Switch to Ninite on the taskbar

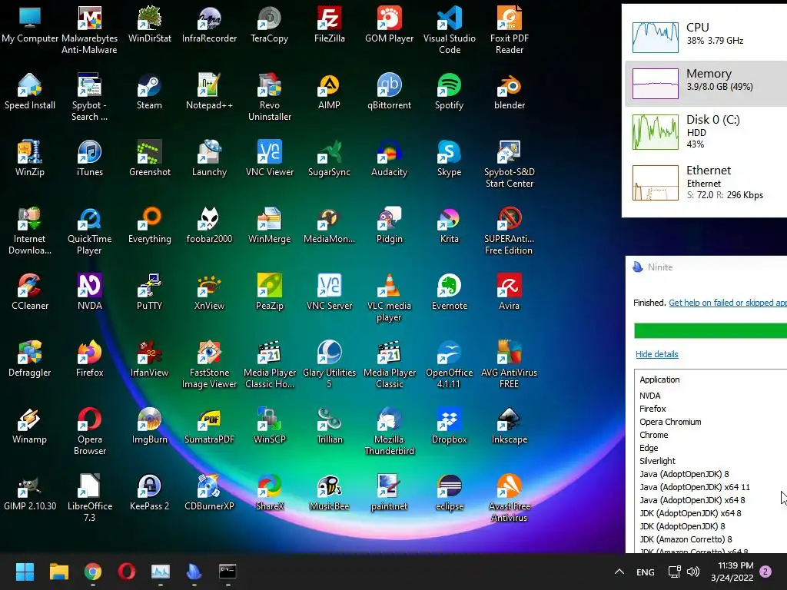[194, 572]
